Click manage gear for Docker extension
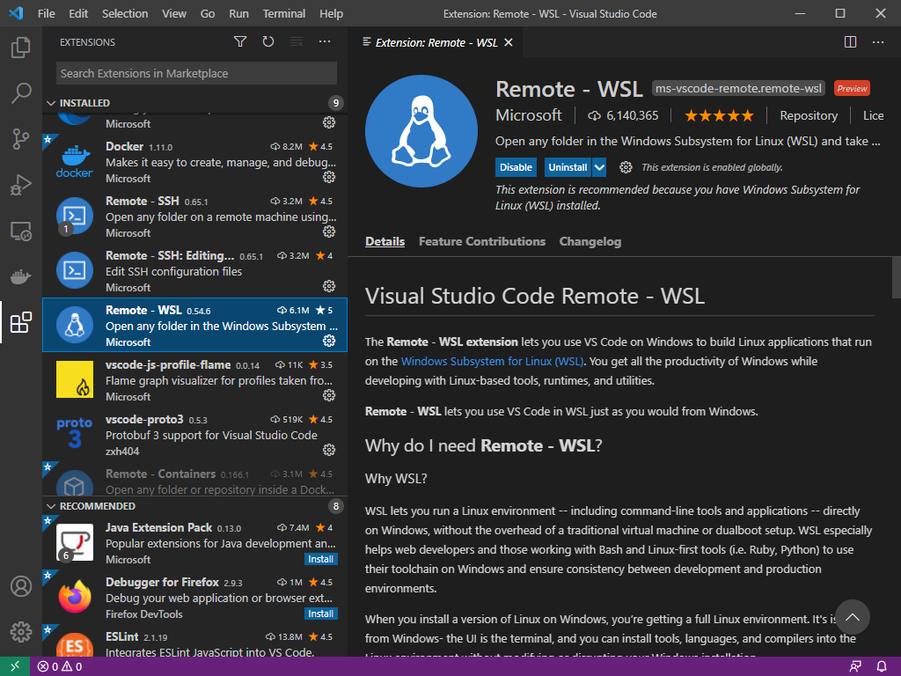 click(x=329, y=177)
